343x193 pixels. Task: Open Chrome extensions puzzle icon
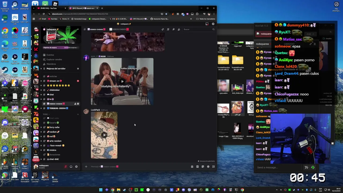(197, 14)
